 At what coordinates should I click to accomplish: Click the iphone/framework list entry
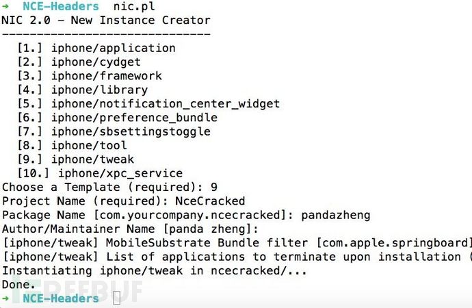[90, 76]
